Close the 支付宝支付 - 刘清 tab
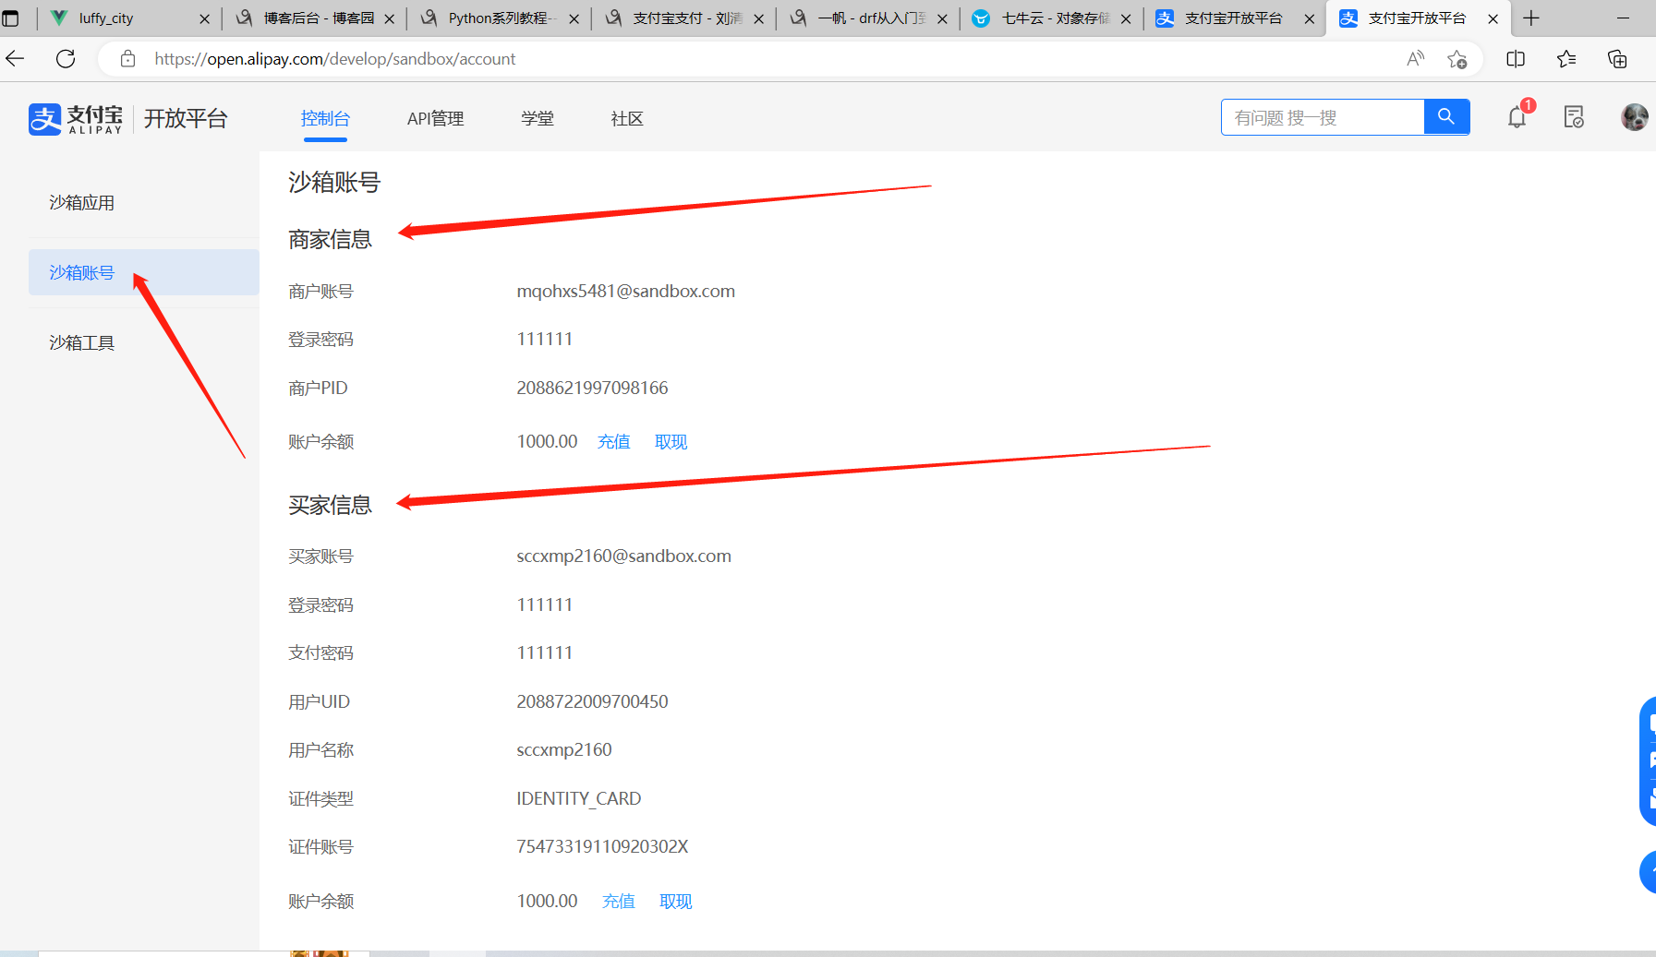The height and width of the screenshot is (957, 1656). [758, 18]
